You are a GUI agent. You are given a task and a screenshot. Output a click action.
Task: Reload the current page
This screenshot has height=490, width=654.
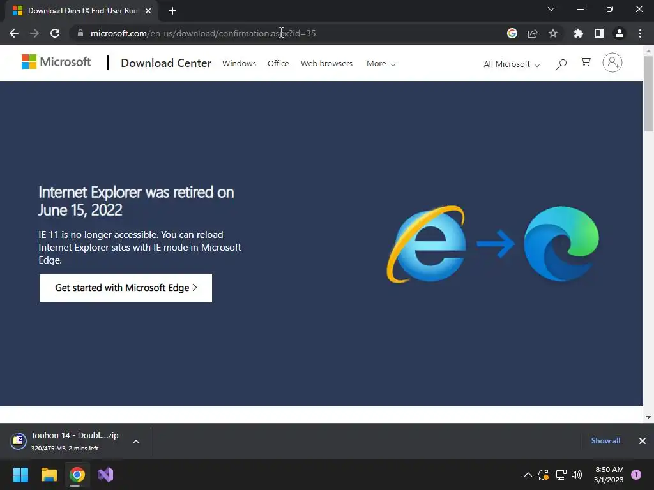click(55, 33)
